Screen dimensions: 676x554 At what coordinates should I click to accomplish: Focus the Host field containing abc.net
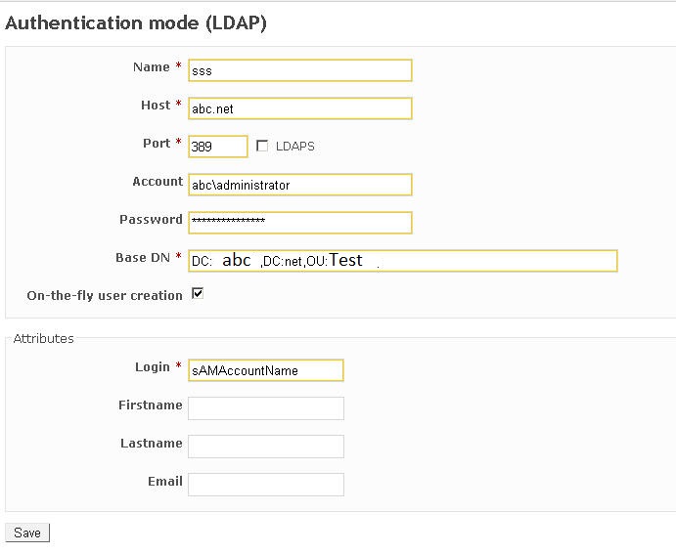click(299, 108)
